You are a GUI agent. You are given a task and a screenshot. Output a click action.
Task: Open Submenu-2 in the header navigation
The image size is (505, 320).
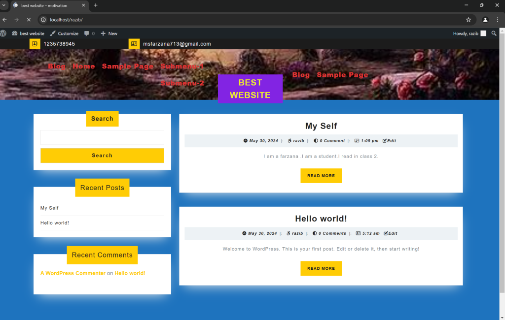point(182,83)
